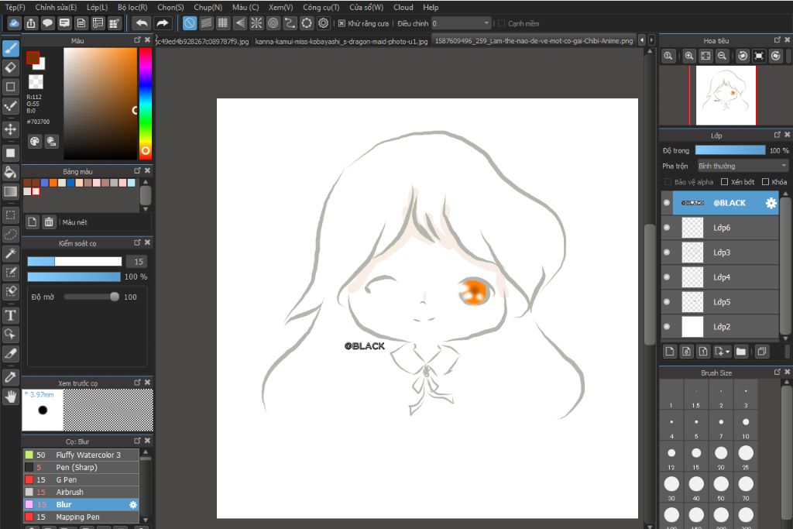793x529 pixels.
Task: Toggle the Cạnh mềm checkbox
Action: click(x=502, y=23)
